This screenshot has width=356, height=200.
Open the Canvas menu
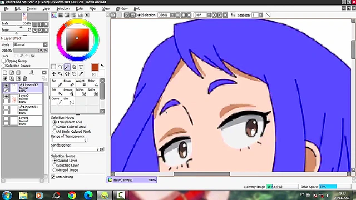(32, 8)
